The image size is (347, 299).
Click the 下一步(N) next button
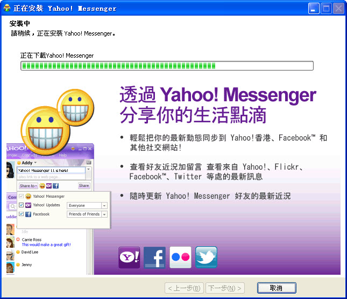(x=225, y=288)
